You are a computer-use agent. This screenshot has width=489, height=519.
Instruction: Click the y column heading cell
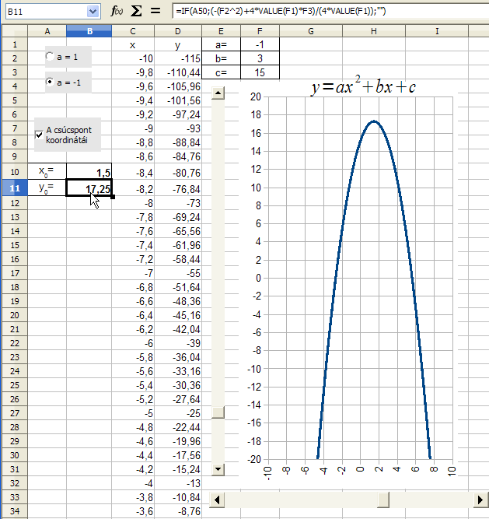(178, 44)
